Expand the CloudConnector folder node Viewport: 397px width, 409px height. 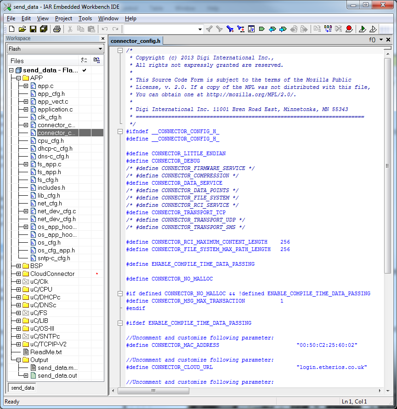click(x=18, y=274)
